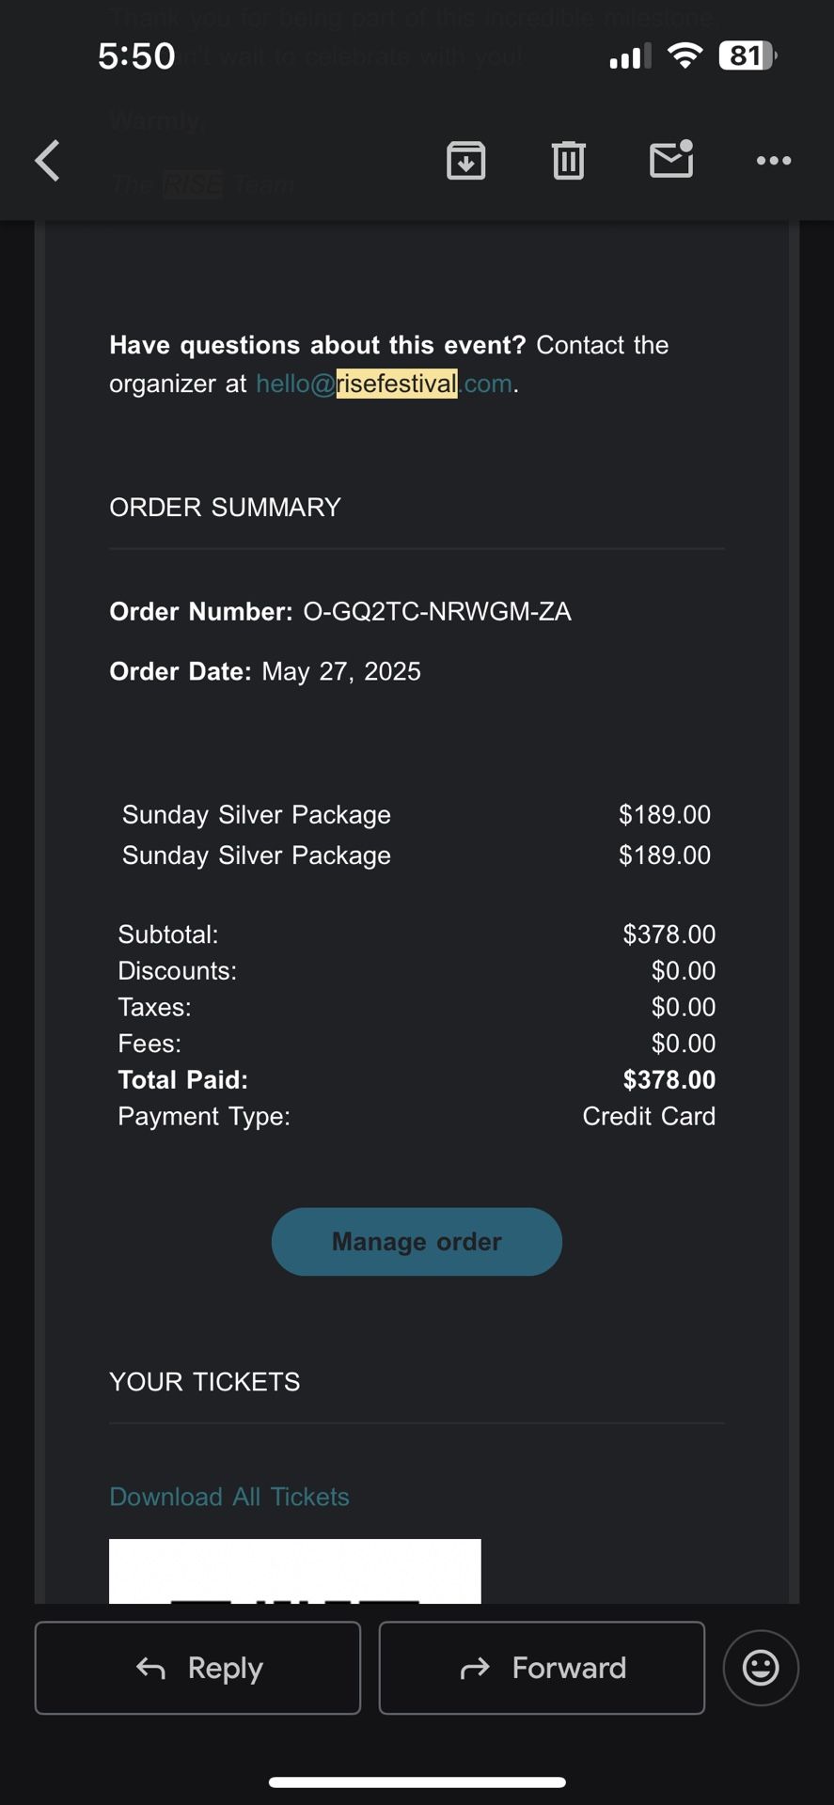Tap the 5:50 clock in status bar
This screenshot has height=1805, width=834.
(x=136, y=56)
